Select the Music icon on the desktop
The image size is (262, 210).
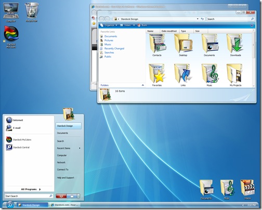coord(227,190)
